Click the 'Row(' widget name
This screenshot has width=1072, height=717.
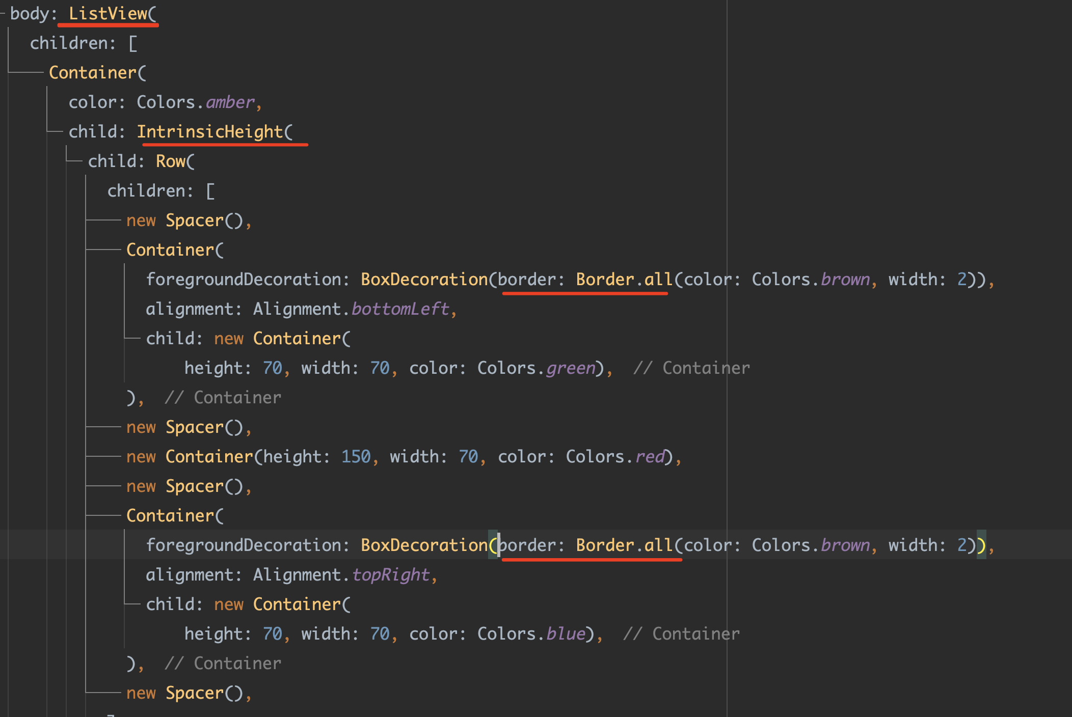click(x=175, y=161)
